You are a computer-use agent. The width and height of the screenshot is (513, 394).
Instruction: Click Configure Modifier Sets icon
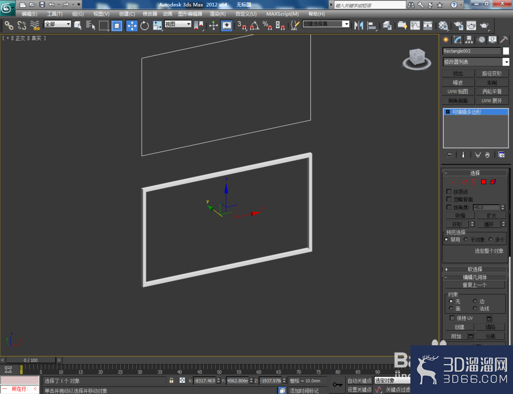(x=501, y=155)
